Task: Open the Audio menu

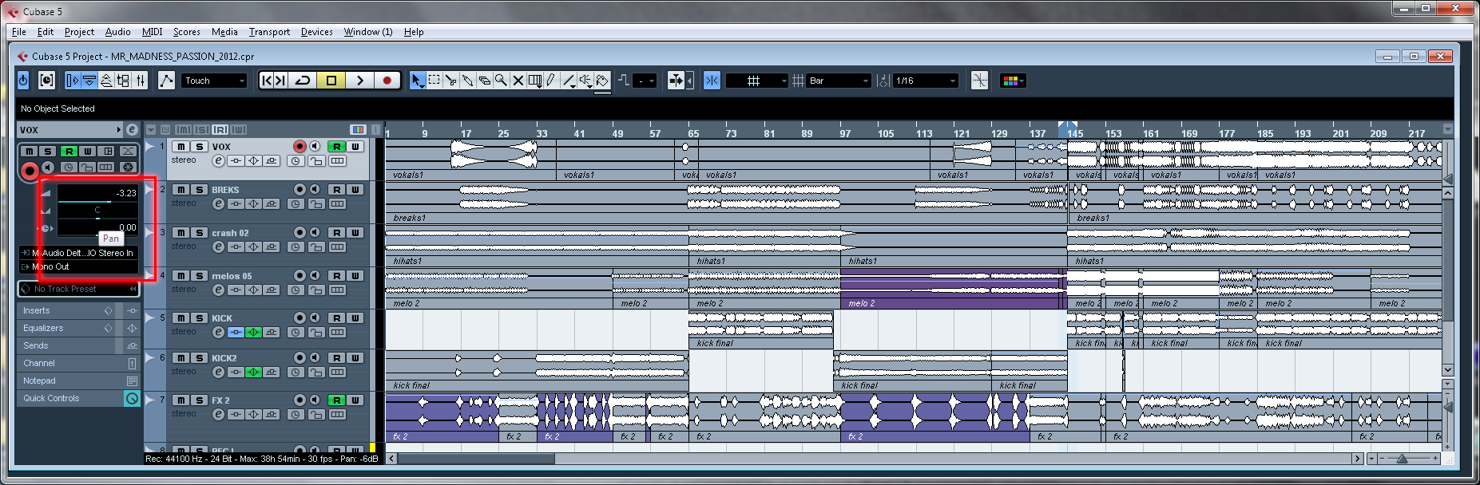Action: click(117, 32)
